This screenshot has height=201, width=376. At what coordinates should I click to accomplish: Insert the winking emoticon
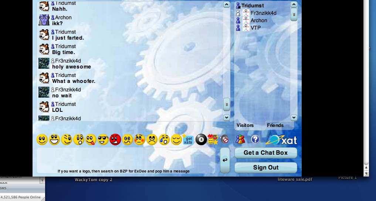tap(67, 140)
